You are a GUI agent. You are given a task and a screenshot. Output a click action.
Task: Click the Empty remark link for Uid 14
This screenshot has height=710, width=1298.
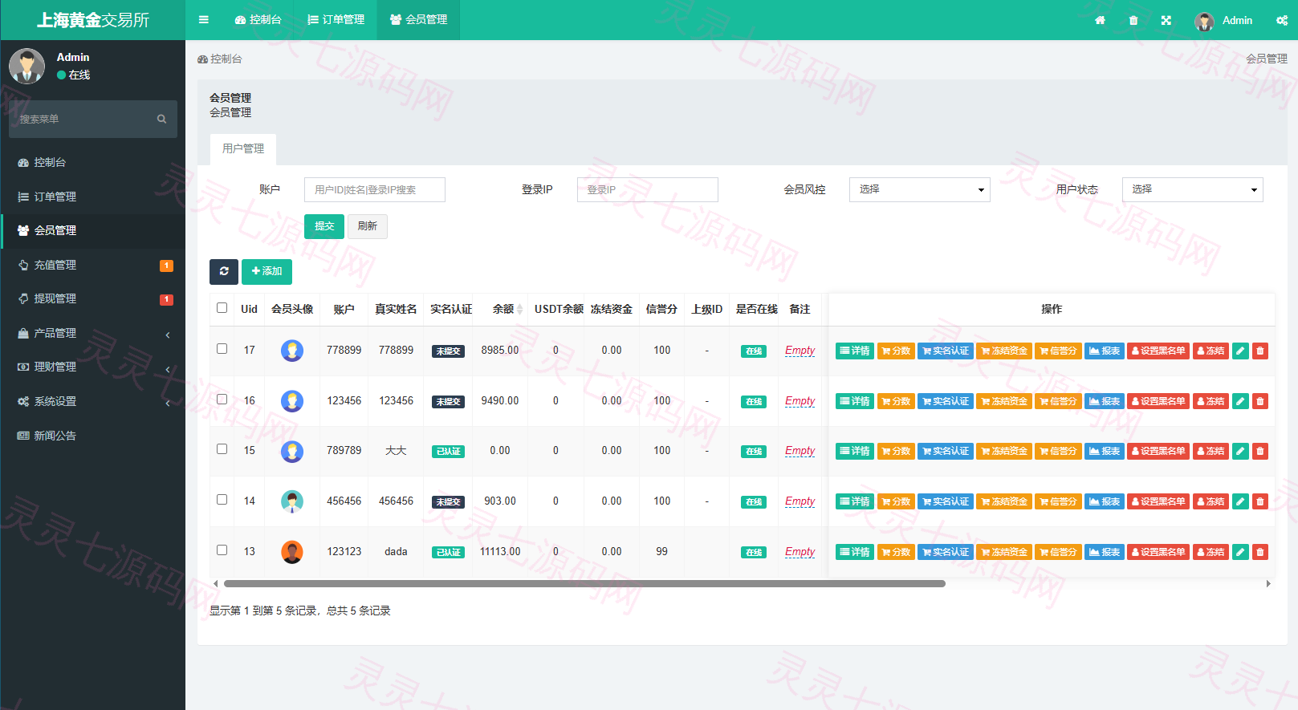tap(800, 501)
